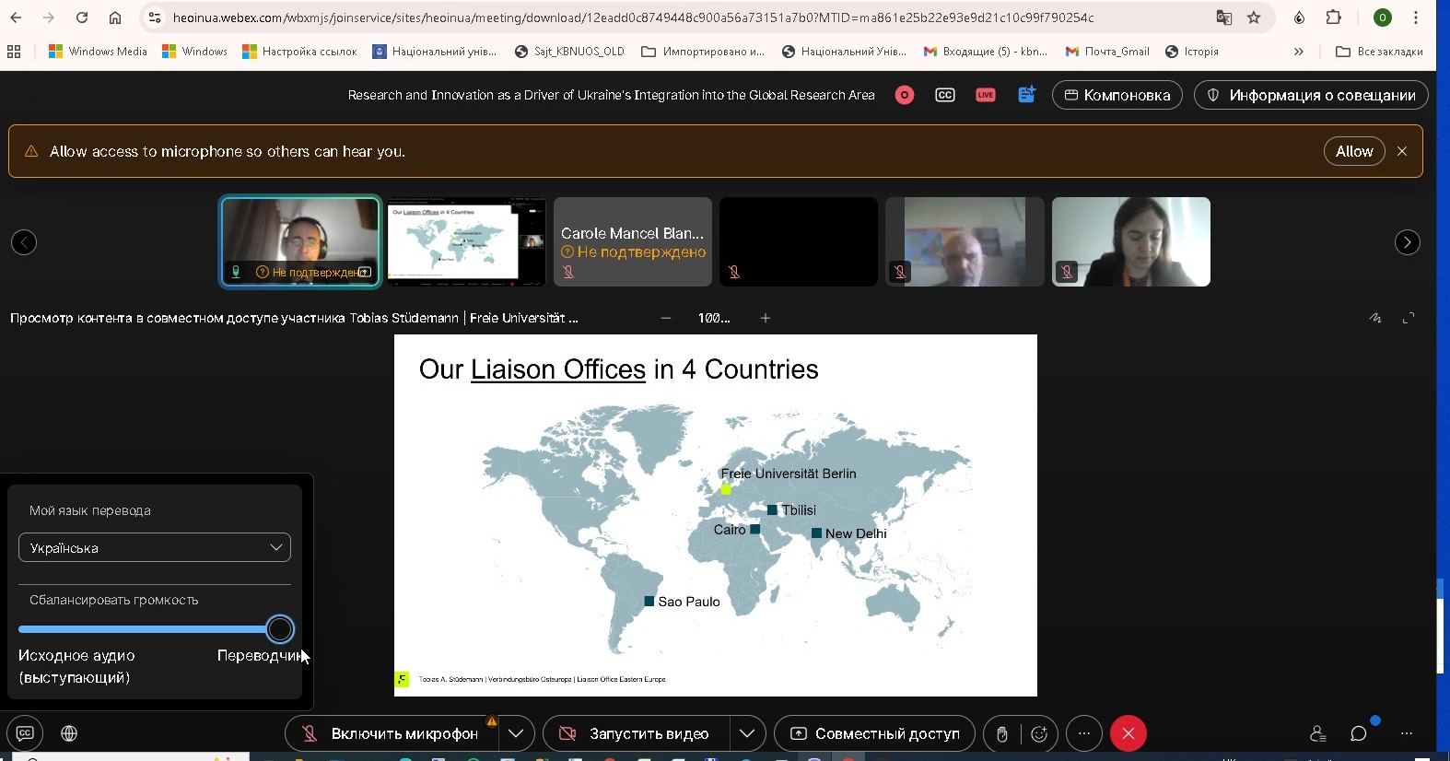Raise hand using the hand icon
Screen dimensions: 1450x761
(1001, 733)
